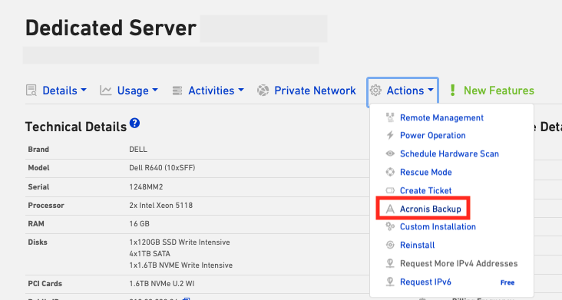Click the Request IPv6 pin icon

coord(390,282)
